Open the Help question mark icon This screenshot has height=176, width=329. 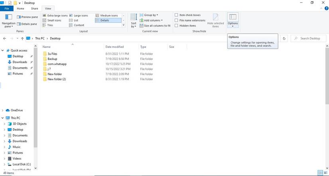tap(327, 8)
